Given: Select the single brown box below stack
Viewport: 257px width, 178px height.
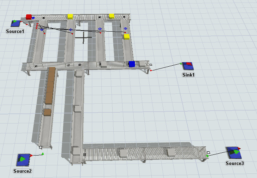Looking at the screenshot, I should (x=47, y=112).
